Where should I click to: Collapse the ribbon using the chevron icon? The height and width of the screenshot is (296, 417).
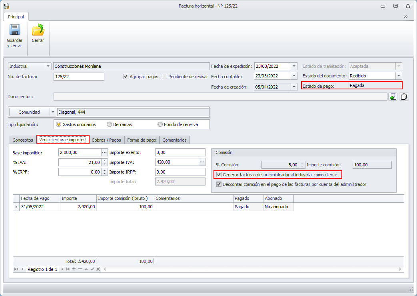tap(405, 17)
